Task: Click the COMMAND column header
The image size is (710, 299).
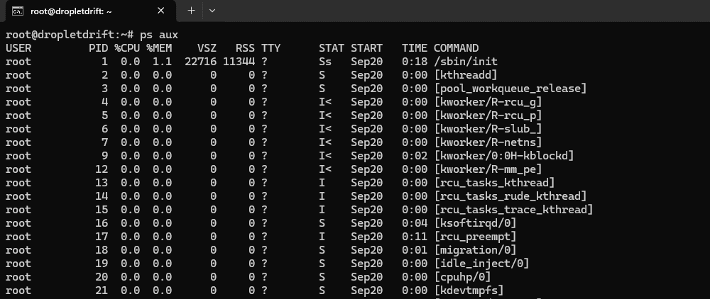Action: [x=456, y=48]
